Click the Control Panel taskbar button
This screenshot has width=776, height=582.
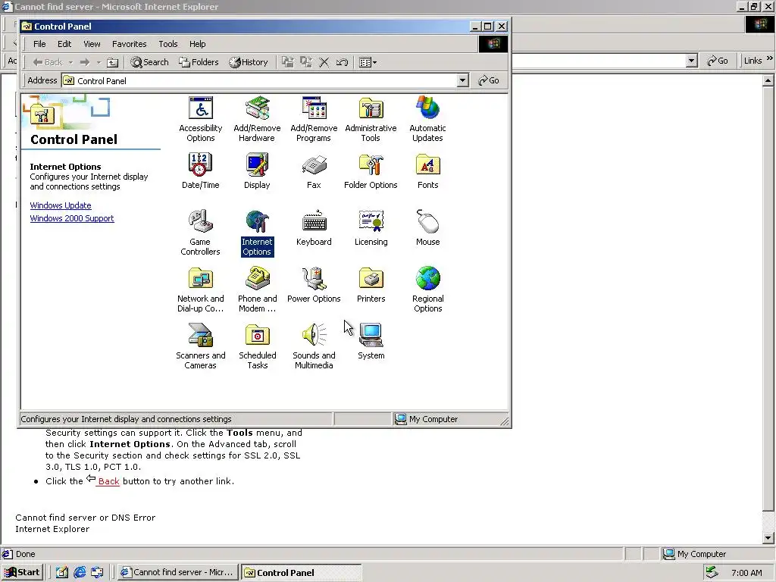[x=301, y=572]
